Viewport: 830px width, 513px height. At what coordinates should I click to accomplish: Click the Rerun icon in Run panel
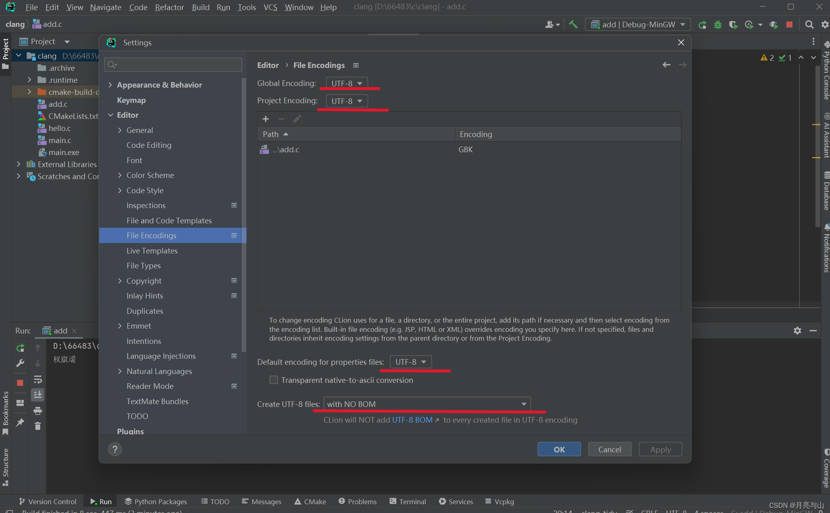click(x=20, y=348)
